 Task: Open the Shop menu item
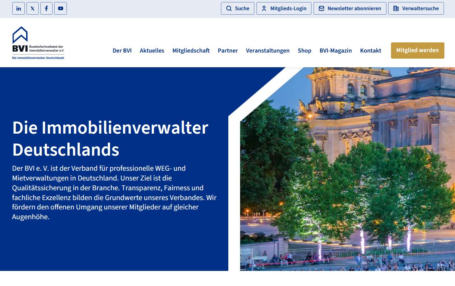(304, 51)
